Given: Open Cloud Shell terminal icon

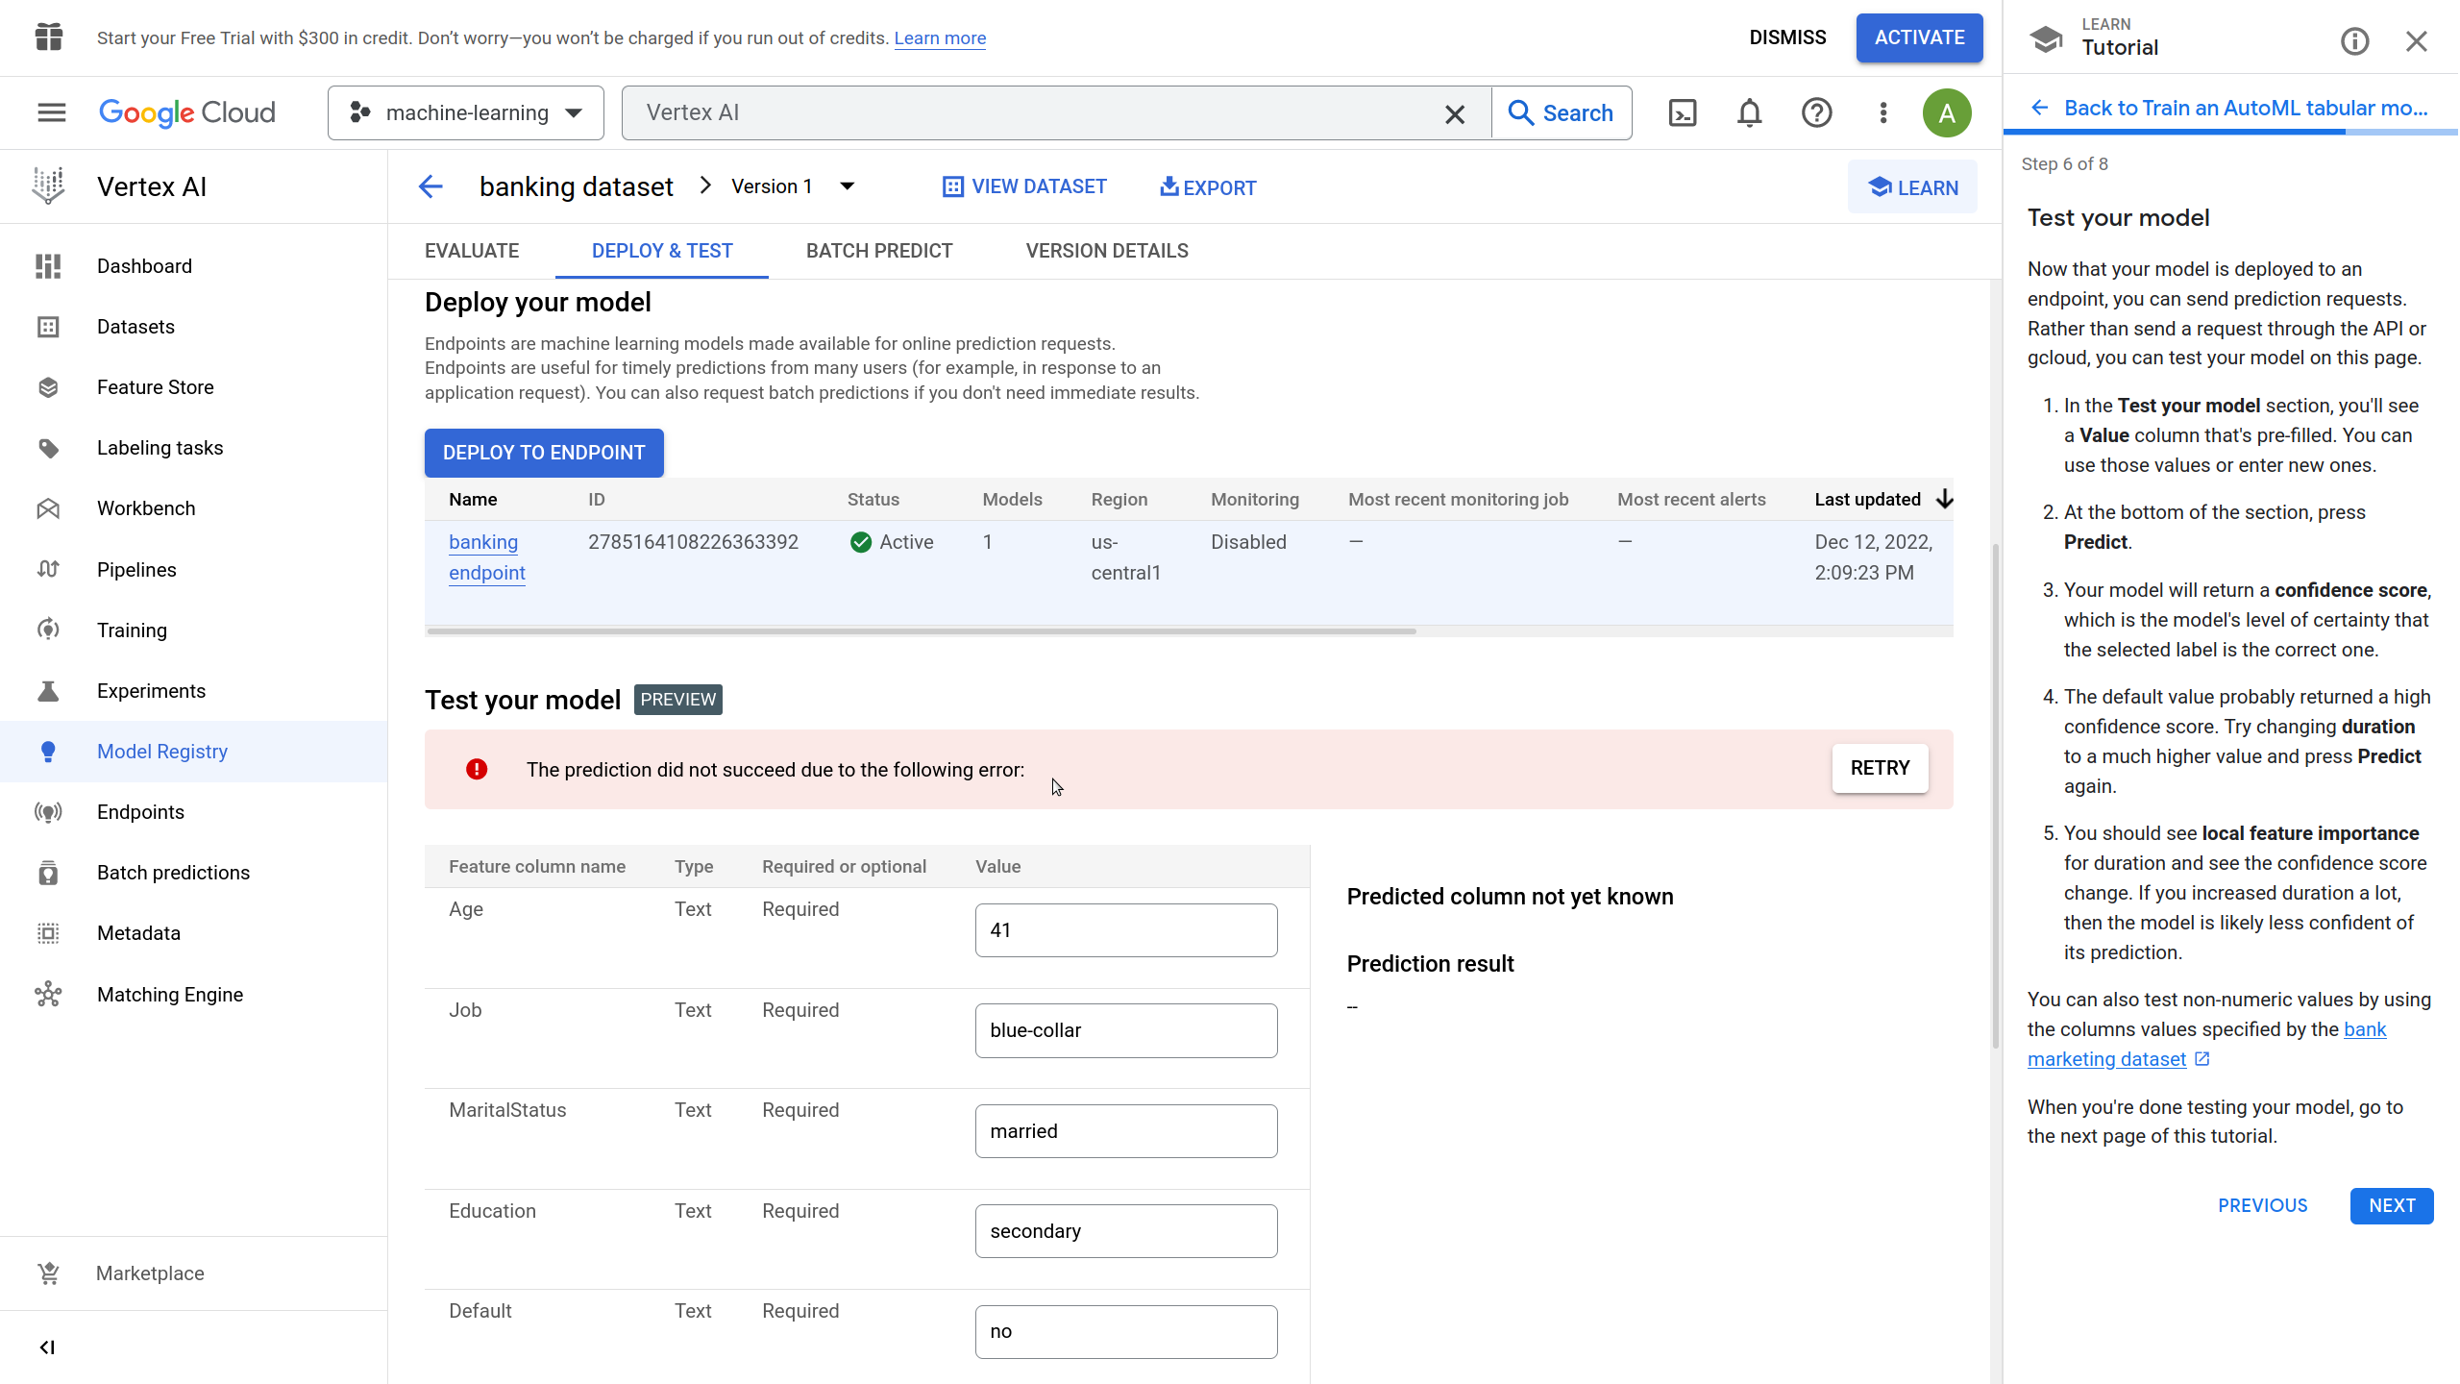Looking at the screenshot, I should click(x=1683, y=112).
